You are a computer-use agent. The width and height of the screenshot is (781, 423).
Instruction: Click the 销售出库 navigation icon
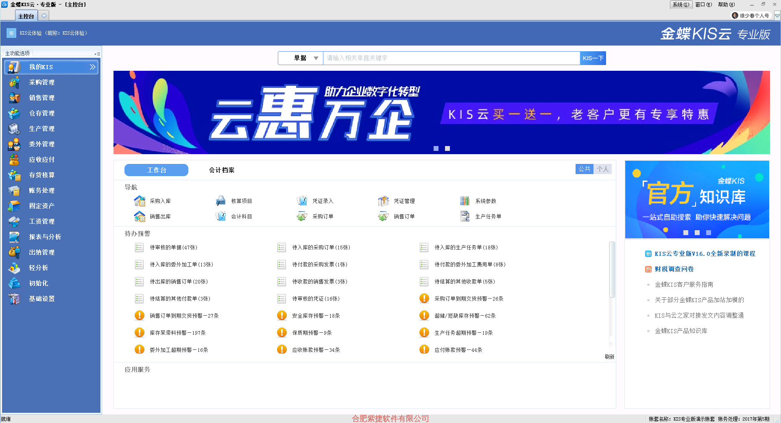(140, 216)
